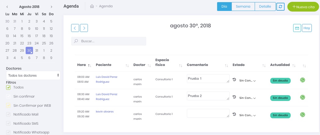Open status dropdown for 08:00 AM appointment
This screenshot has width=320, height=135.
coord(247,81)
